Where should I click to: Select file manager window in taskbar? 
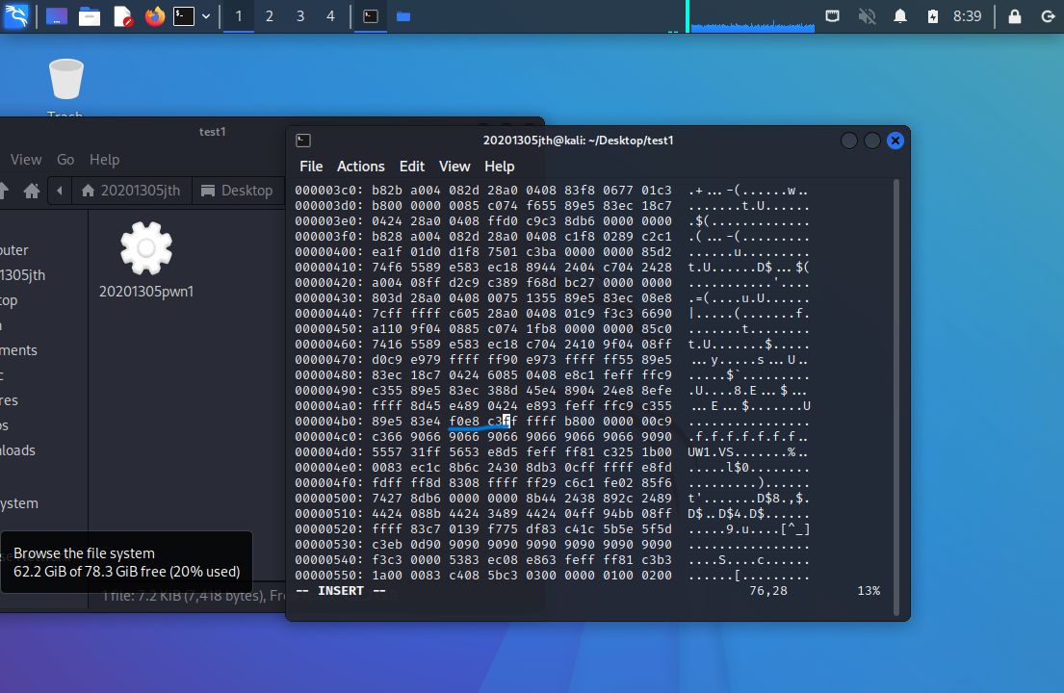coord(403,16)
